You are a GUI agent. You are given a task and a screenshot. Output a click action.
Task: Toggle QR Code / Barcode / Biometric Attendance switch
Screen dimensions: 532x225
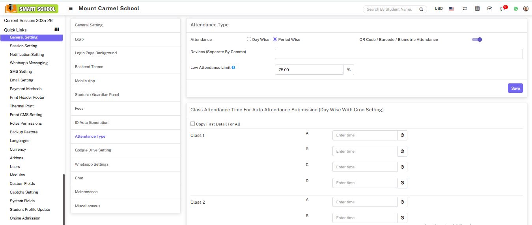pos(477,39)
